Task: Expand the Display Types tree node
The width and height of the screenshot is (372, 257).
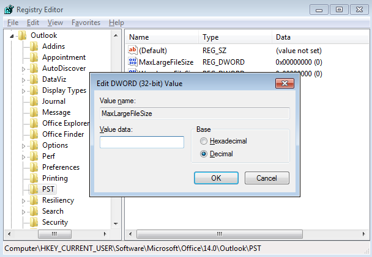Action: click(23, 91)
